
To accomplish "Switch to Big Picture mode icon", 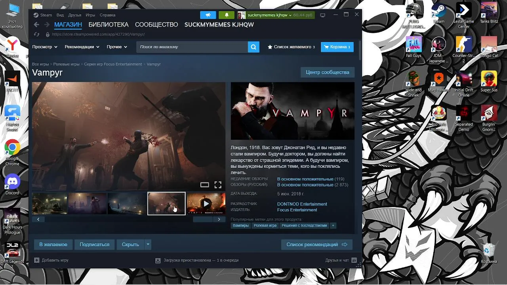I will (322, 15).
